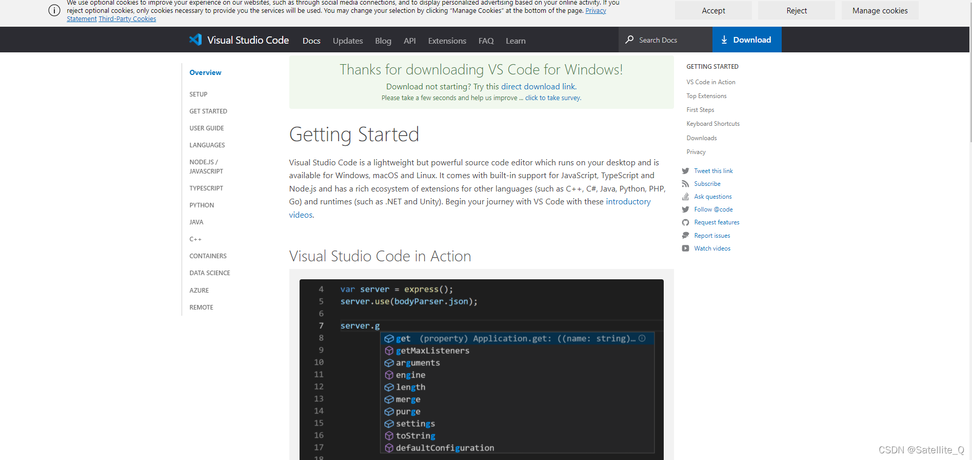Expand the GET STARTED section
Screen dimensions: 972x460
point(208,111)
